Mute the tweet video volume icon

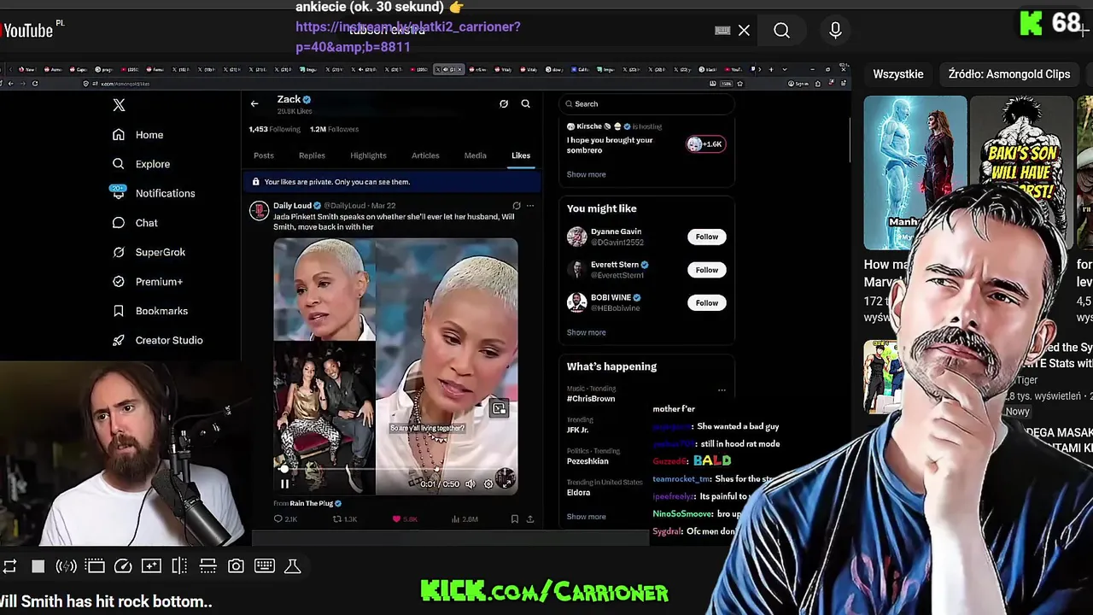[471, 484]
